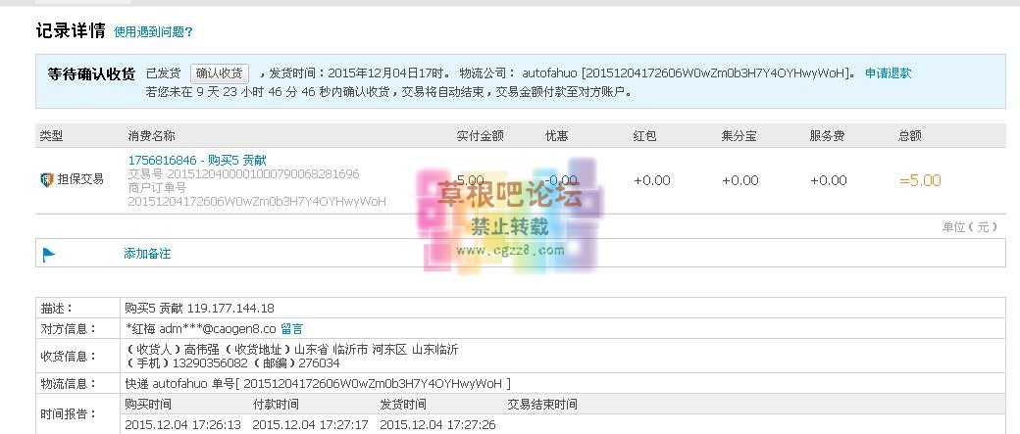This screenshot has height=434, width=1020.
Task: Click the 2015.12.04 17:26:13 purchase time
Action: pyautogui.click(x=182, y=425)
